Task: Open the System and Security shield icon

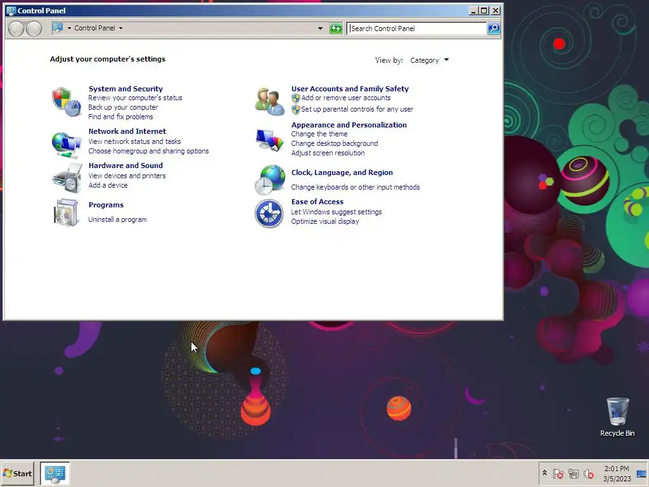Action: (x=66, y=102)
